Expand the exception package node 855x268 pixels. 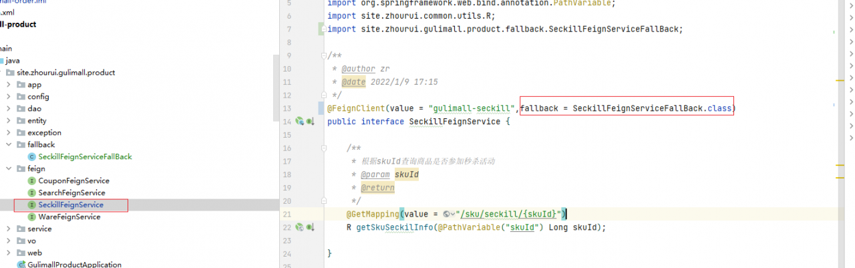(x=9, y=132)
